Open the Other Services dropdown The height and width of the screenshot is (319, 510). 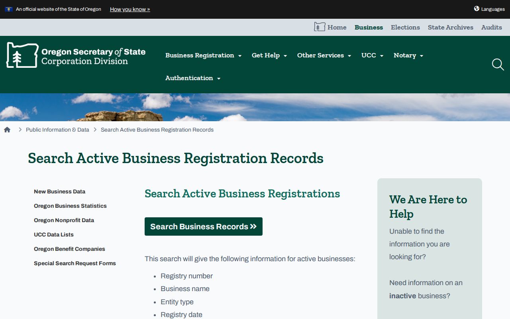tap(324, 55)
